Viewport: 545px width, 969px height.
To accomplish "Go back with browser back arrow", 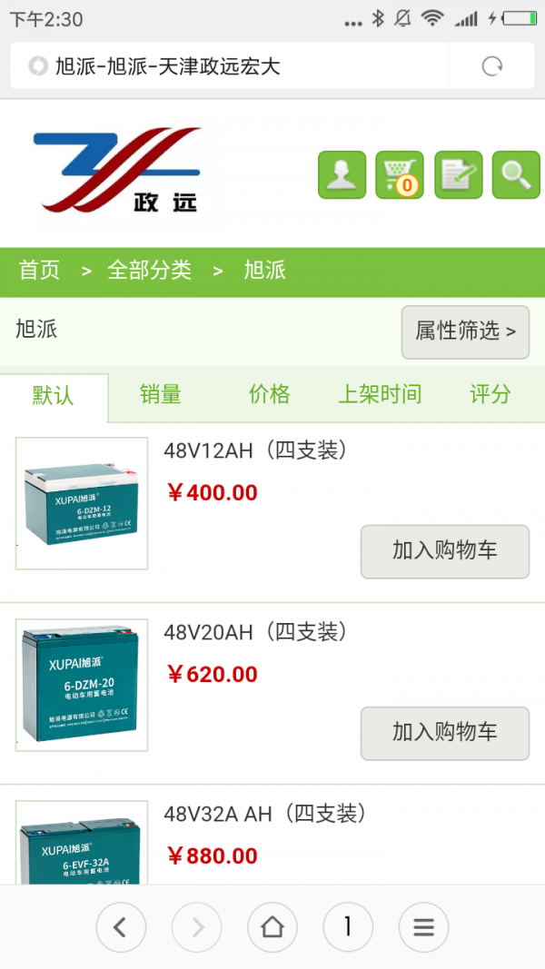I will pos(121,927).
